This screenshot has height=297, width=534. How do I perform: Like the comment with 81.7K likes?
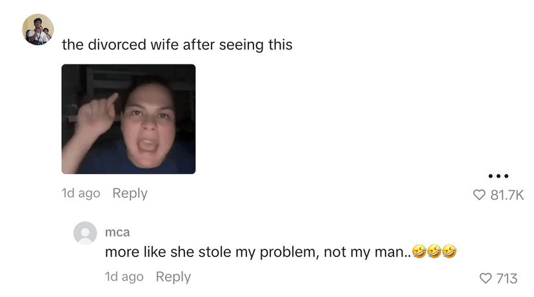pyautogui.click(x=479, y=195)
